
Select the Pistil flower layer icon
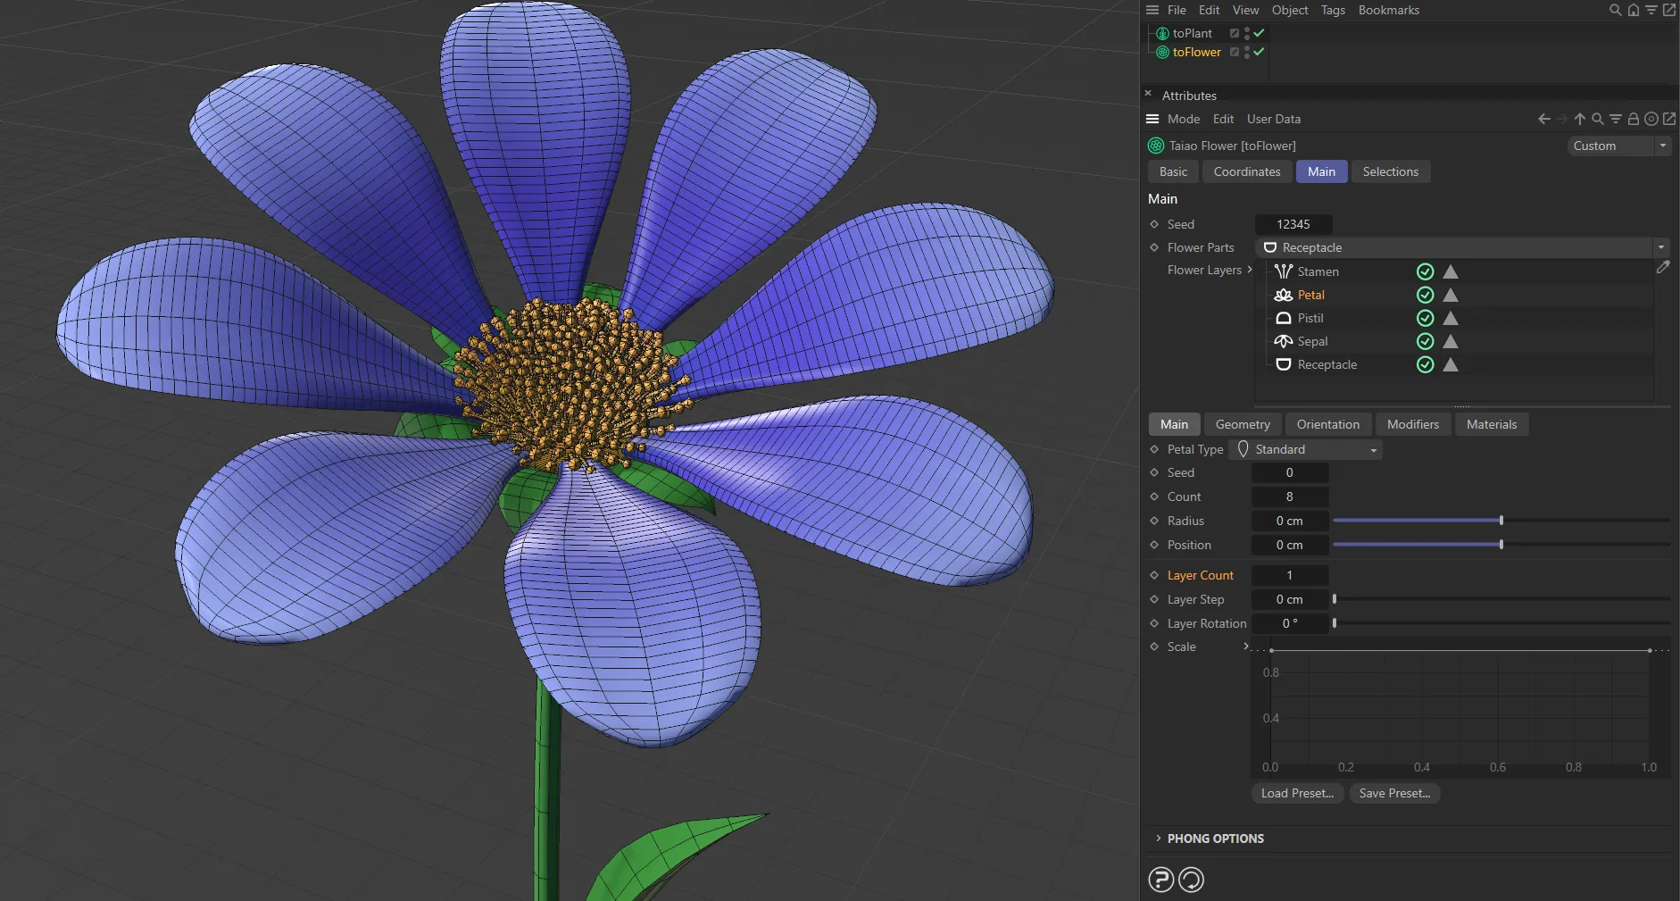click(1284, 318)
